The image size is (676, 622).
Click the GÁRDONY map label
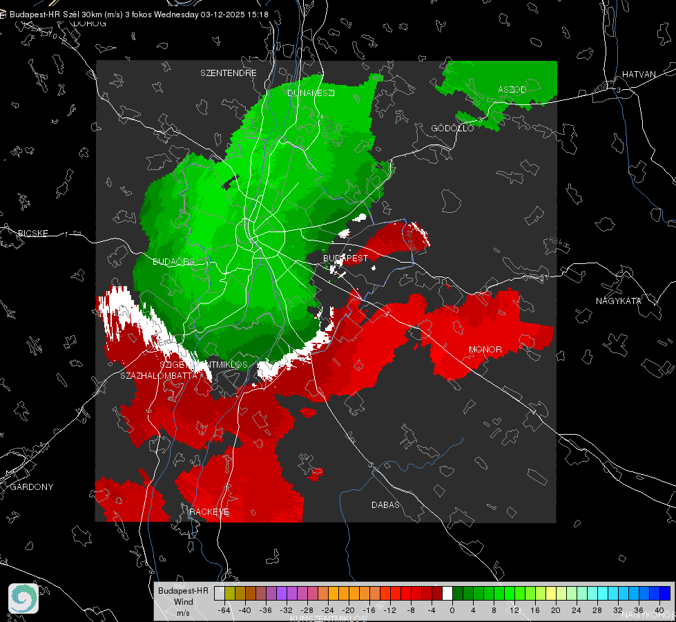coord(32,487)
